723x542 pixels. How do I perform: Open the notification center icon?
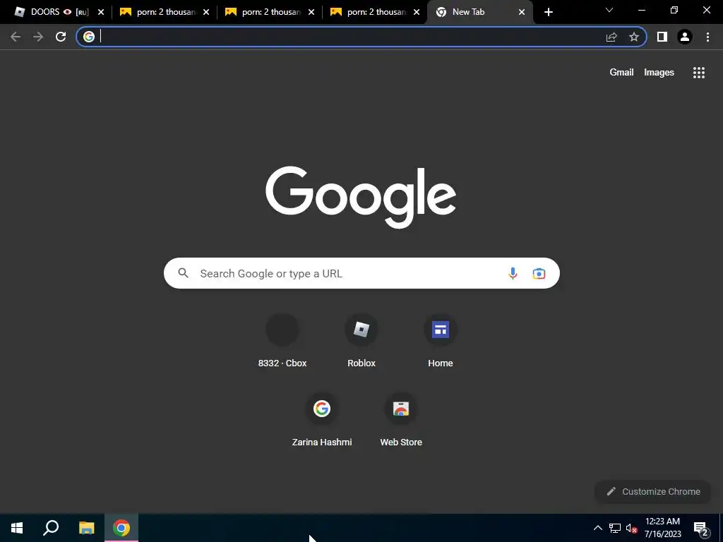click(700, 529)
